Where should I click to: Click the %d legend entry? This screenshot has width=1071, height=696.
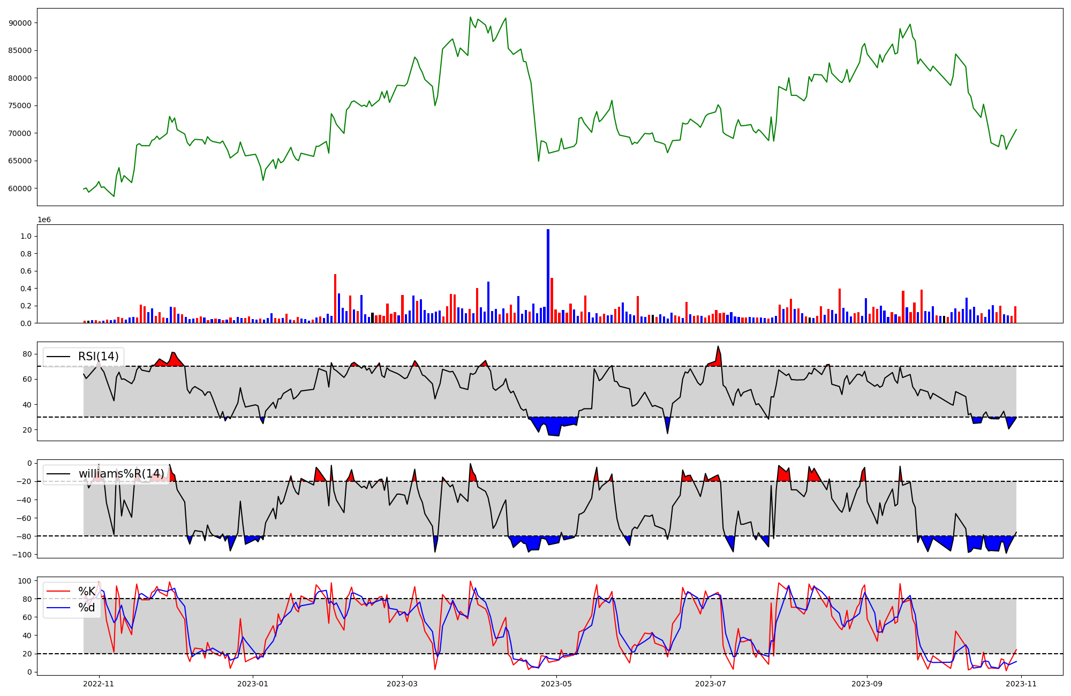86,607
